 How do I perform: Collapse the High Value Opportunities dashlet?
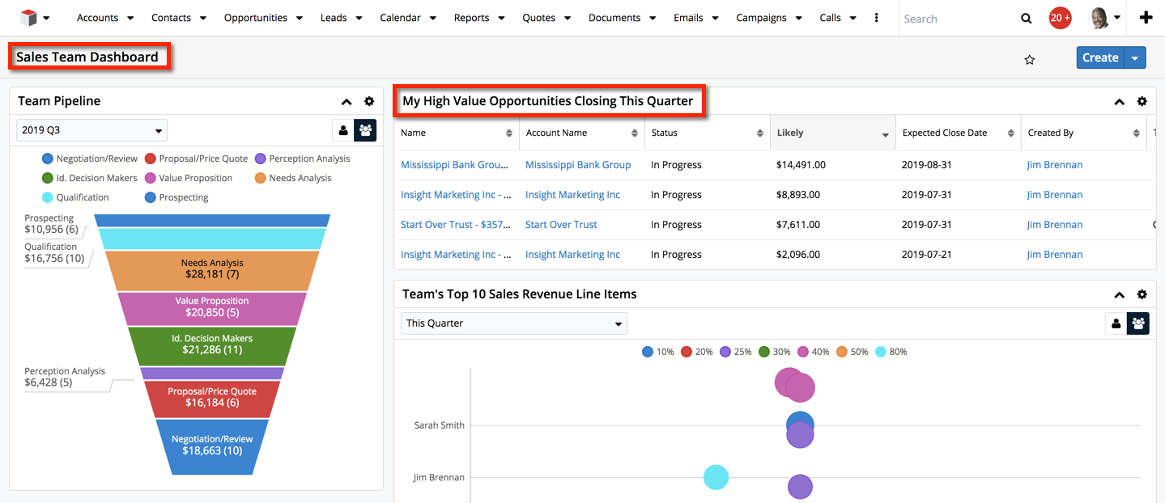tap(1119, 102)
